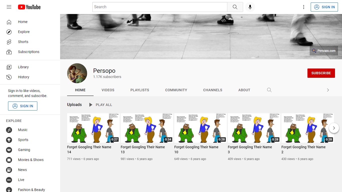Screen dimensions: 342x192
Task: Open thumbnail of Forget Googling Their Name 2
Action: pyautogui.click(x=308, y=128)
